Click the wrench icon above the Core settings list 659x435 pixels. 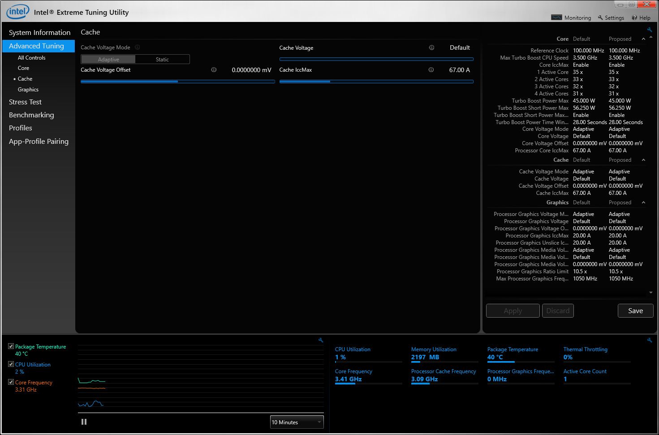pyautogui.click(x=650, y=30)
